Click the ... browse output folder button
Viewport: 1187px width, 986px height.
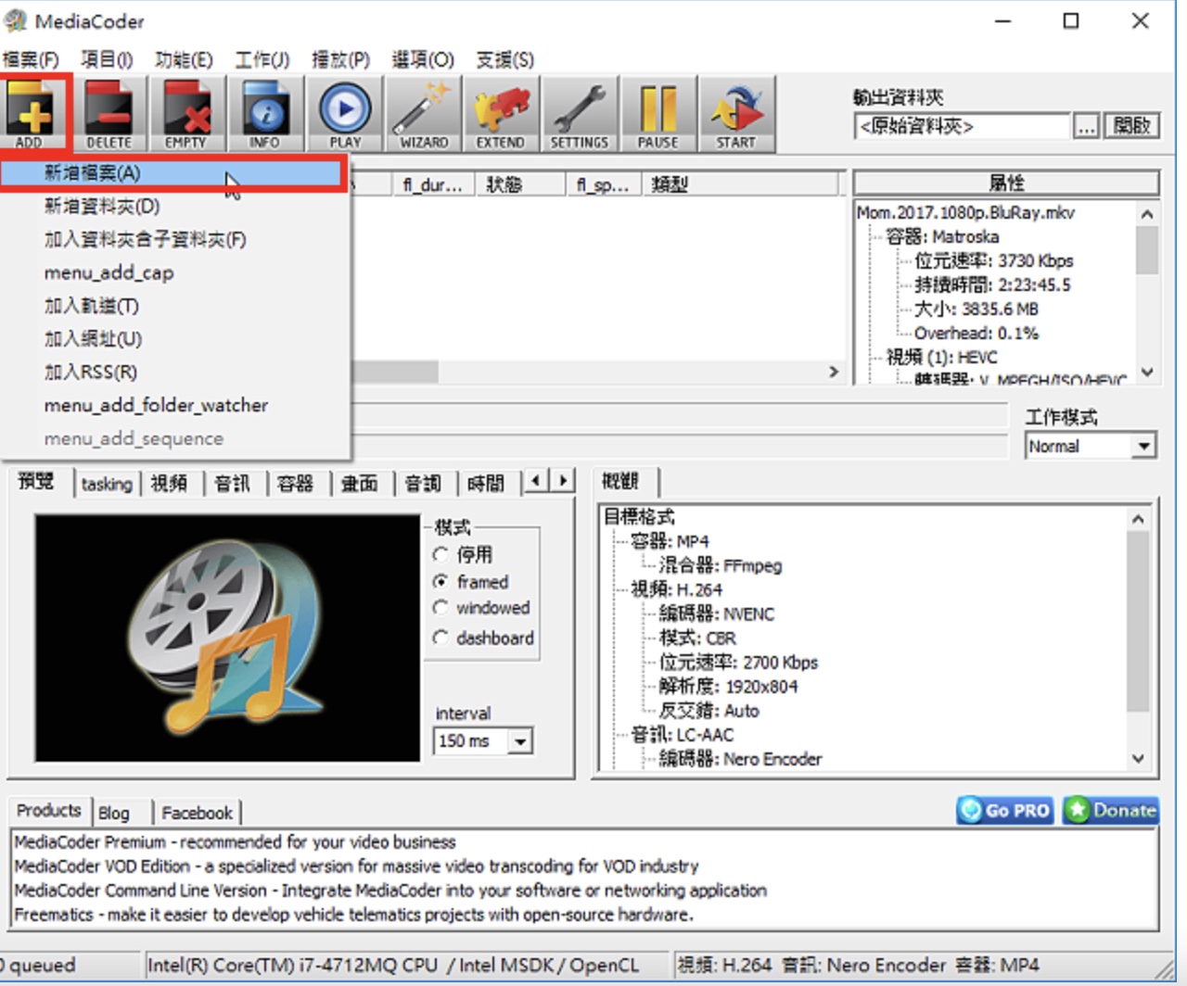(x=1086, y=125)
